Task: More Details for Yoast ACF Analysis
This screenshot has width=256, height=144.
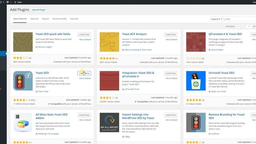Action: click(x=172, y=40)
